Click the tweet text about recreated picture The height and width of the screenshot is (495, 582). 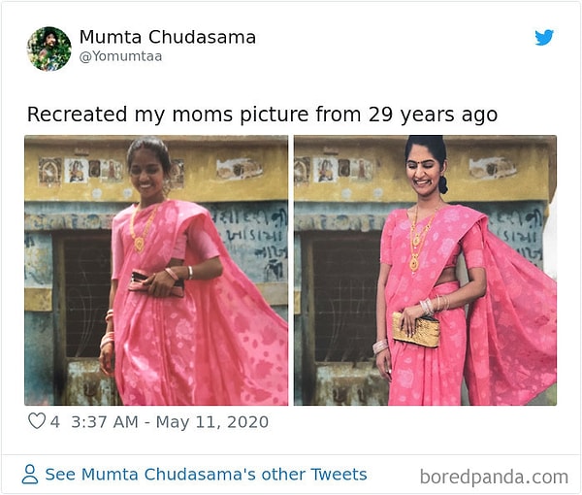click(x=262, y=115)
